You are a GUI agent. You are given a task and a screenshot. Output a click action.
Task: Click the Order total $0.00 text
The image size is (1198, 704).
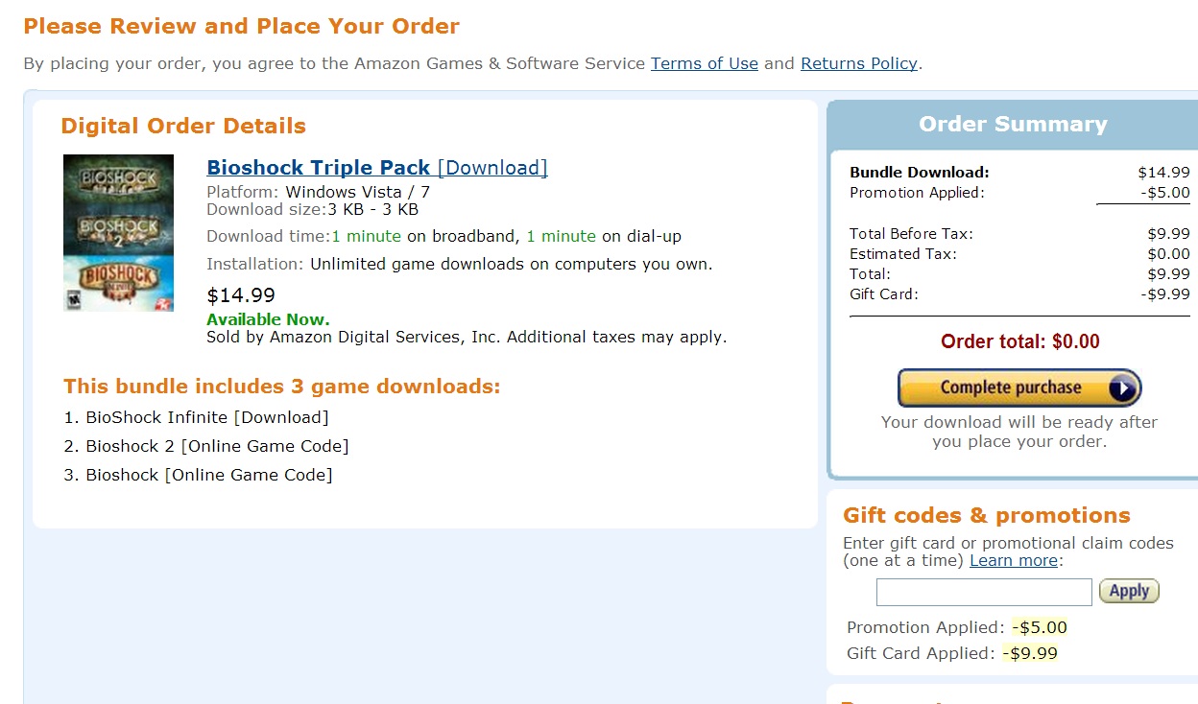pos(1019,341)
